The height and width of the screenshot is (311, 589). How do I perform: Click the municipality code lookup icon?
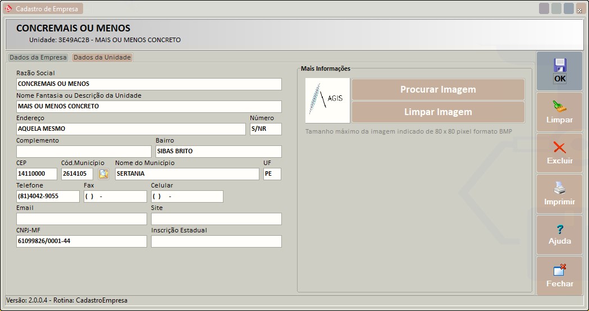(104, 174)
